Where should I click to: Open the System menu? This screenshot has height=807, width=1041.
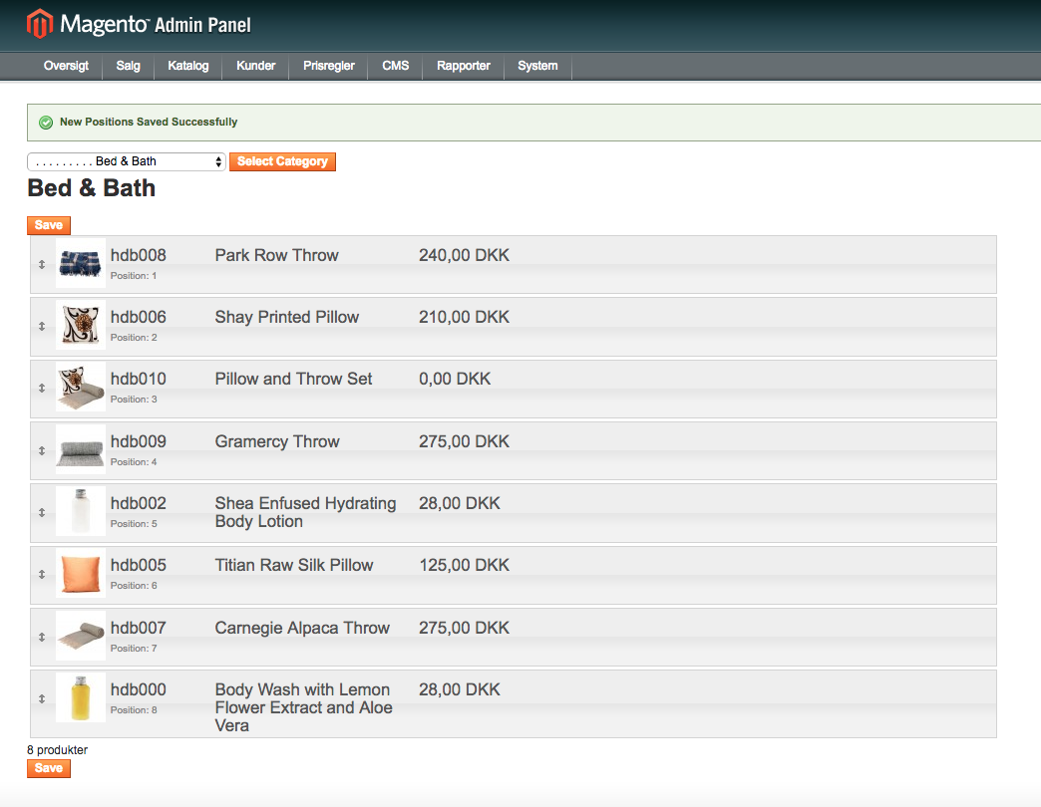(537, 66)
